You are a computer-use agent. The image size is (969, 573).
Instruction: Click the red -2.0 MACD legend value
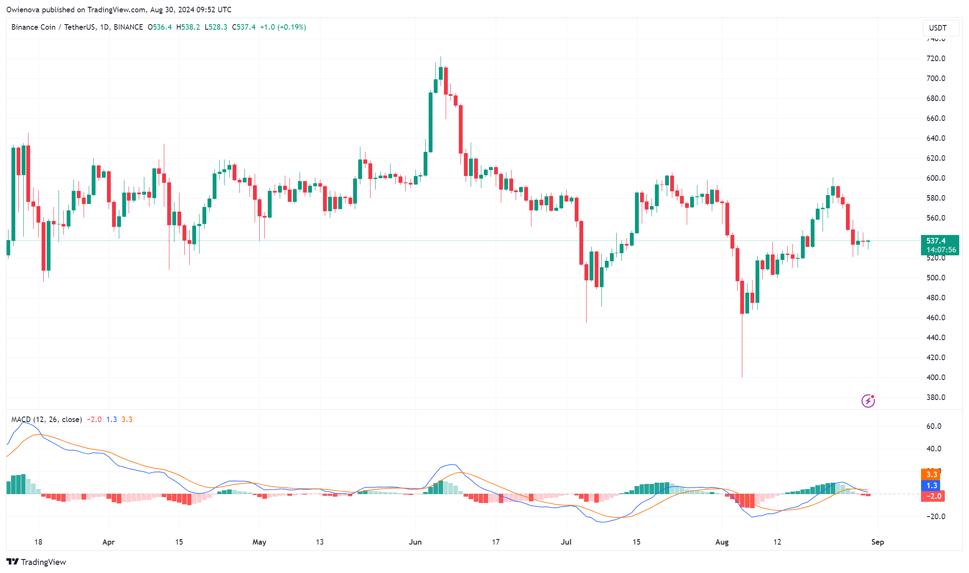pos(94,419)
